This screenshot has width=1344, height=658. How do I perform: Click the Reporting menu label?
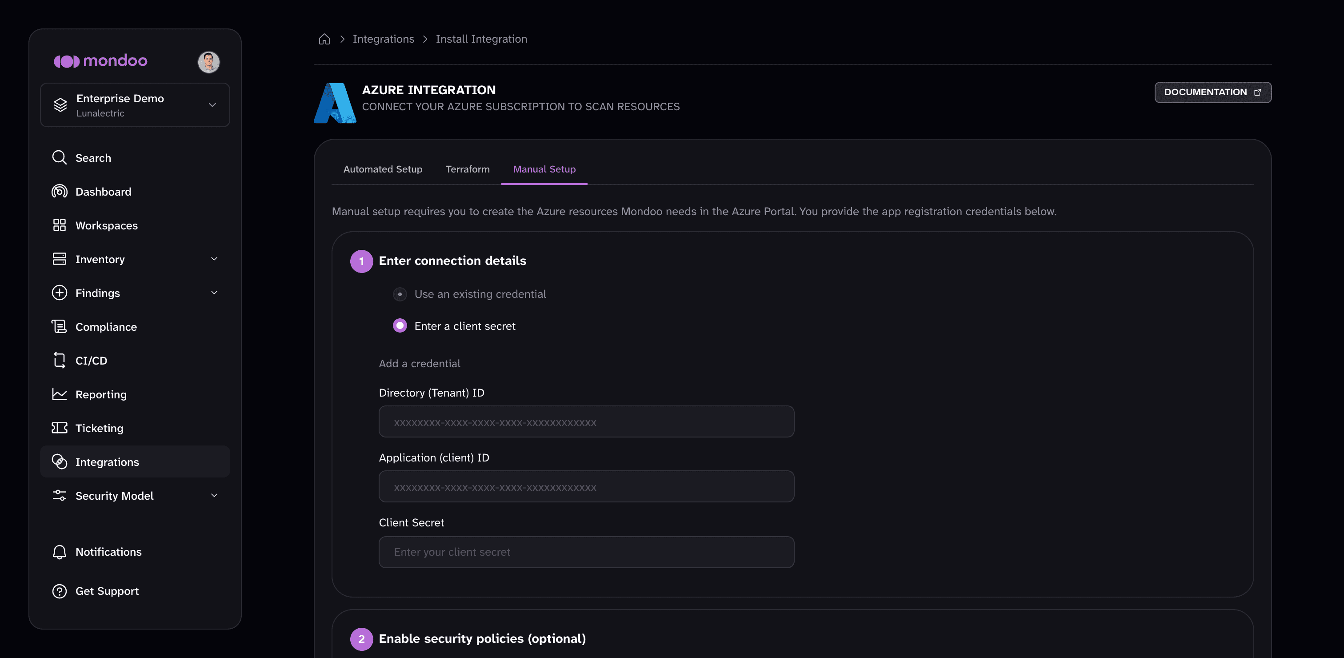(x=101, y=394)
